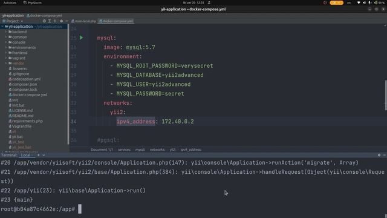Screen dimensions: 387x218
Task: Click docker-compose.yml breadcrumb in navigation bar
Action: (44, 16)
